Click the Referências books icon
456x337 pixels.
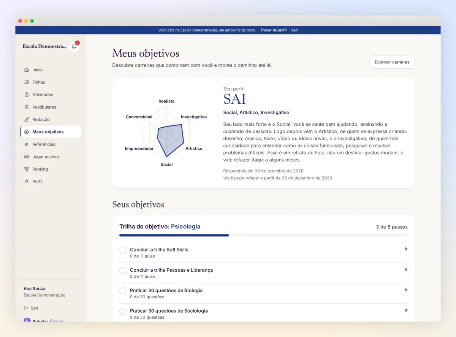click(x=27, y=144)
